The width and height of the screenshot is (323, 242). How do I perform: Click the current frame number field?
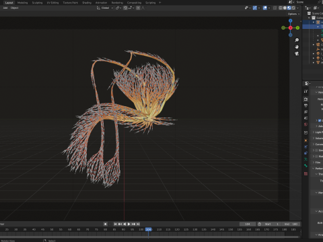tap(248, 224)
